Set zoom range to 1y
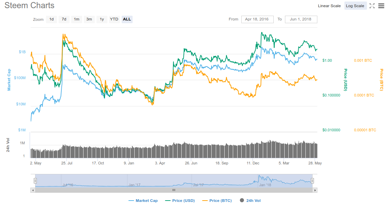This screenshot has height=205, width=392. (x=102, y=19)
